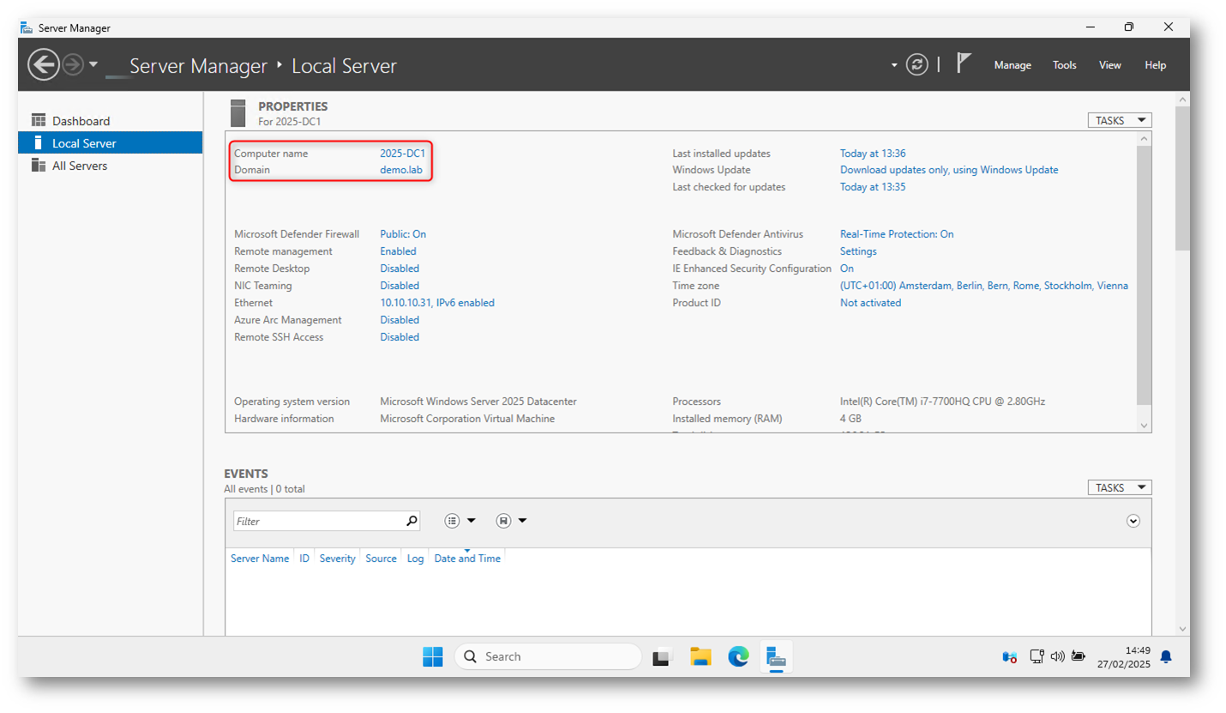Open the network icon in system tray
Viewport: 1226px width, 713px height.
1037,657
